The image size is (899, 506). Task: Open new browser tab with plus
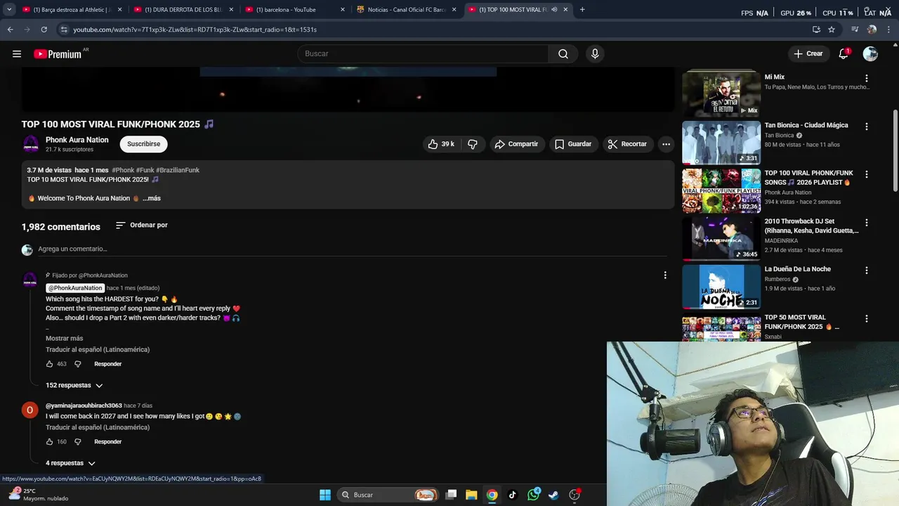point(582,10)
